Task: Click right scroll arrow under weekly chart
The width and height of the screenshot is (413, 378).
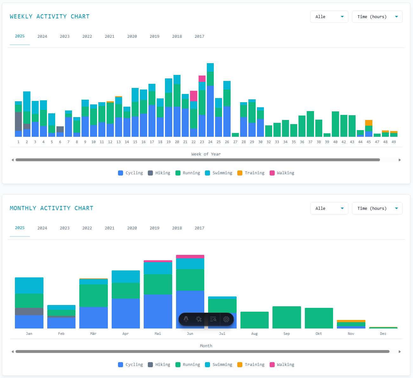Action: [x=400, y=160]
